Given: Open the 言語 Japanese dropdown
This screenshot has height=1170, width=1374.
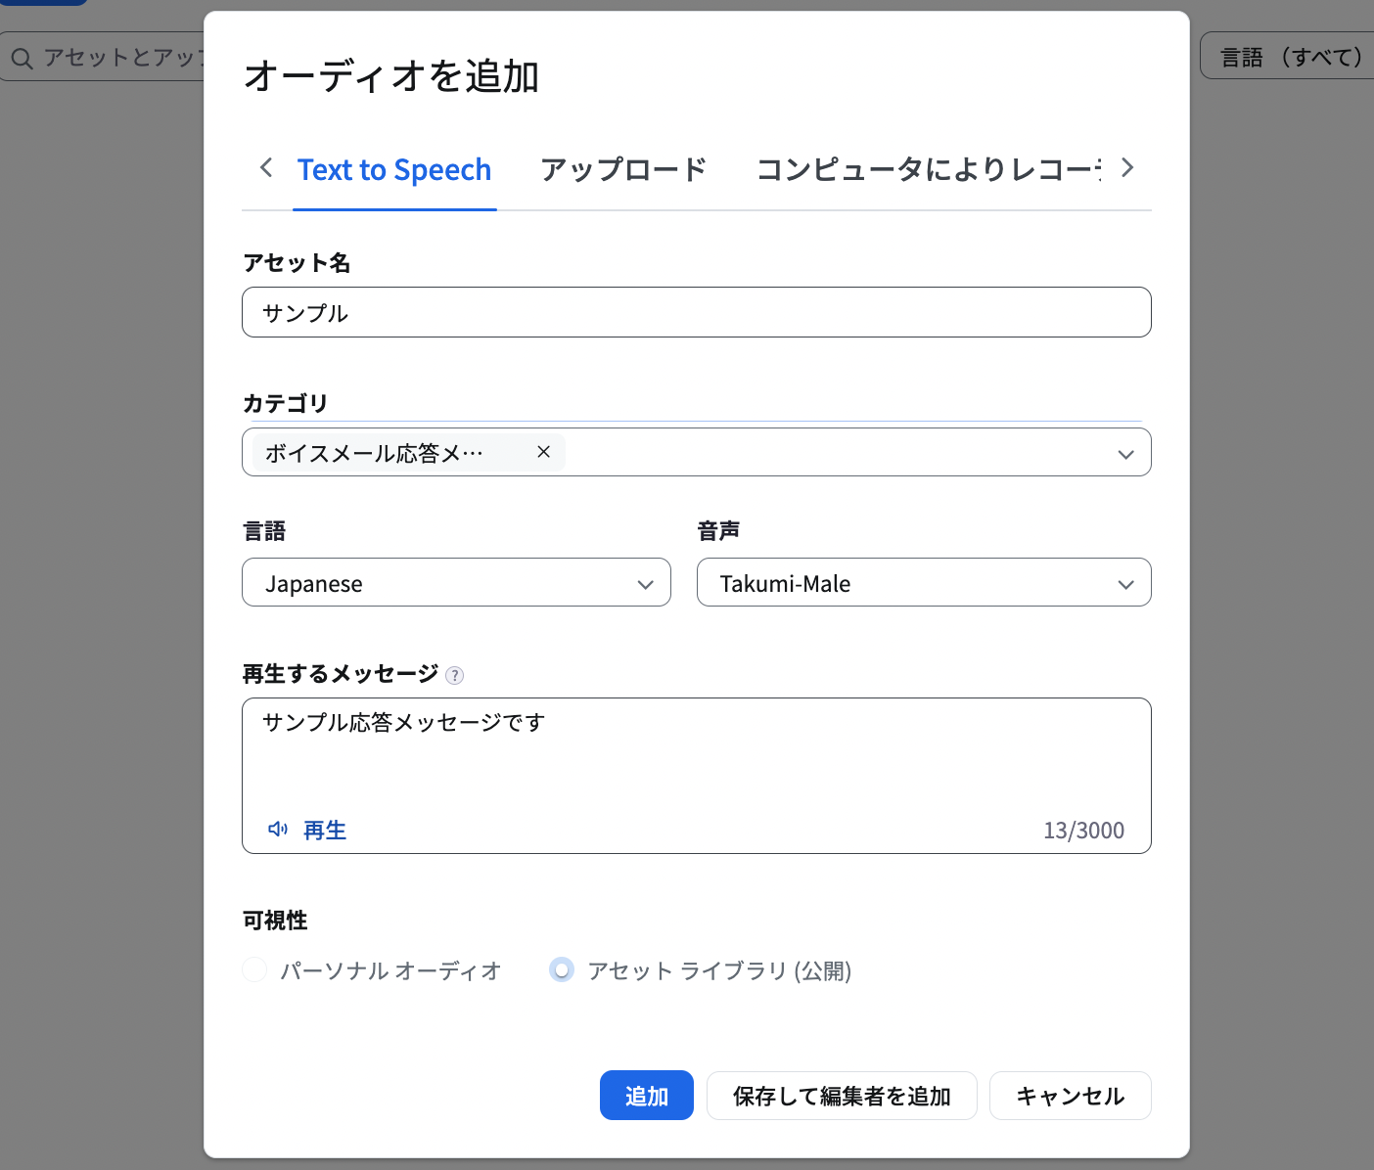Looking at the screenshot, I should click(x=456, y=583).
